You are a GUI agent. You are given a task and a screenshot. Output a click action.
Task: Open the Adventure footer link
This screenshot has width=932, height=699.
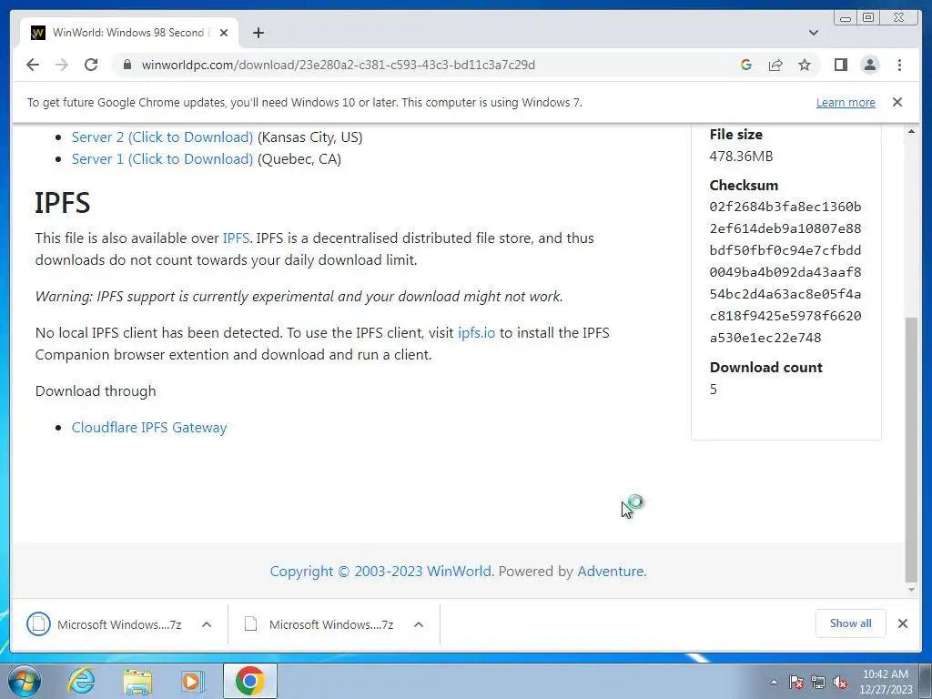click(611, 572)
